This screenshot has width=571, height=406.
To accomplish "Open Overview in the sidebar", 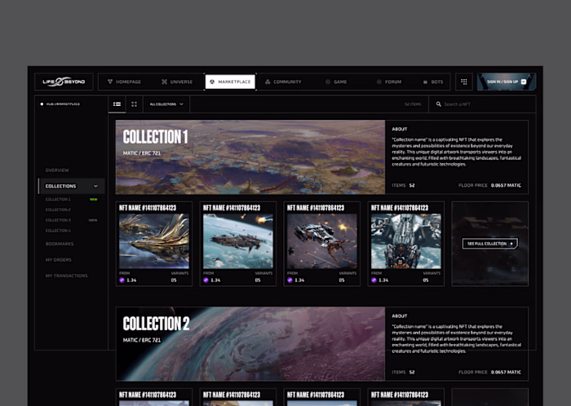I will point(57,170).
